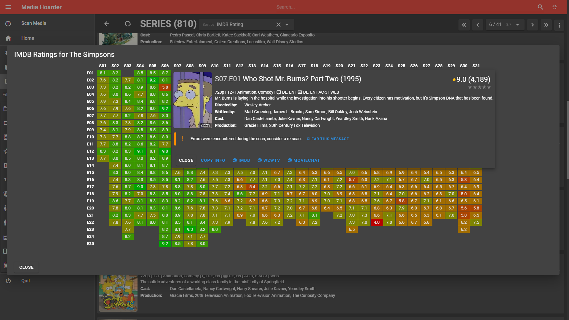Screen dimensions: 569x320
Task: Go to previous page arrow
Action: 477,25
